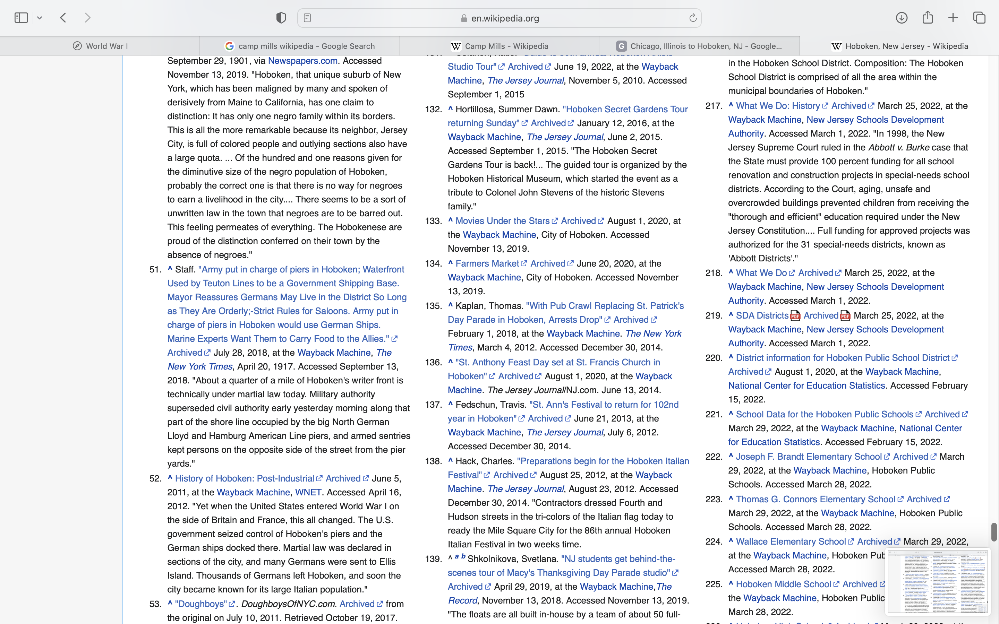
Task: Open the sidebar tab group dropdown chevron
Action: pos(40,18)
